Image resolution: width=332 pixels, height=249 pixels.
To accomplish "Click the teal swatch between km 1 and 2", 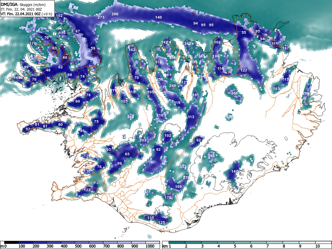I will pos(177,242).
